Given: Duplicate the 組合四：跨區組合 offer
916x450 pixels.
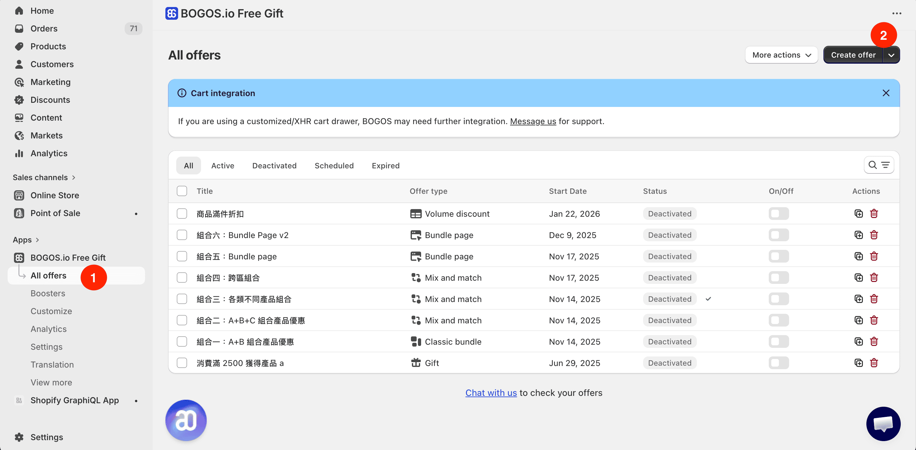Looking at the screenshot, I should (x=858, y=278).
